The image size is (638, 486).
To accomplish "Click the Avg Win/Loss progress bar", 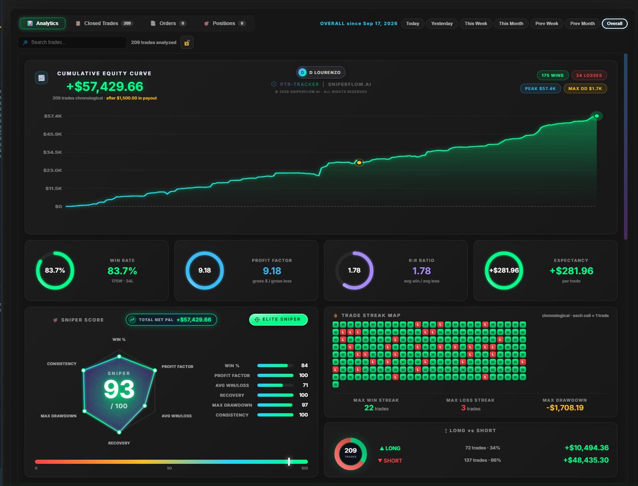I will [275, 385].
